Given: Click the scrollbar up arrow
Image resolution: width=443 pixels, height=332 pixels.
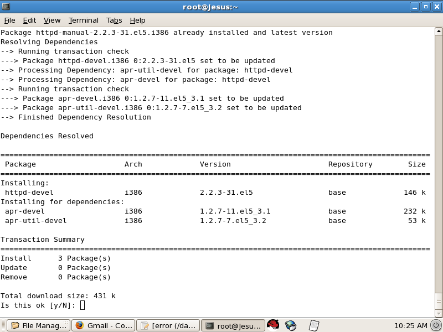Looking at the screenshot, I should point(439,31).
